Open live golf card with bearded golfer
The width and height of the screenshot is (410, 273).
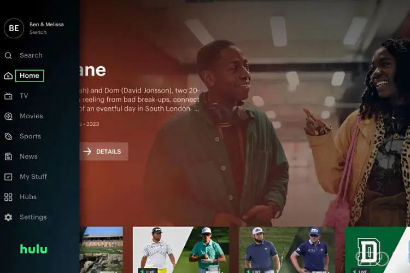coord(287,249)
